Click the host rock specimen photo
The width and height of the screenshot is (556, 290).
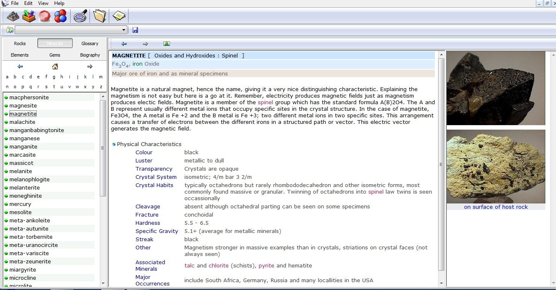[496, 167]
